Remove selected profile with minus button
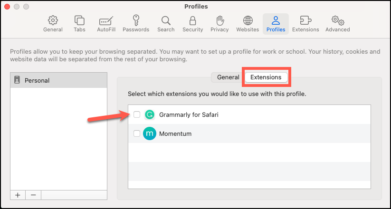The height and width of the screenshot is (209, 391). [x=33, y=195]
